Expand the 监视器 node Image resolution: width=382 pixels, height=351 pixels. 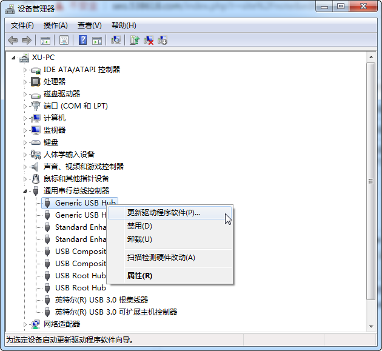click(25, 130)
